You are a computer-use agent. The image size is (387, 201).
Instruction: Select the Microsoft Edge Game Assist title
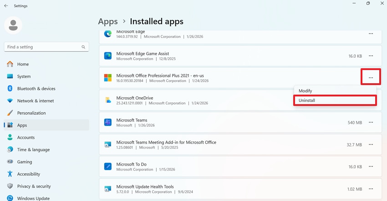[x=143, y=54]
